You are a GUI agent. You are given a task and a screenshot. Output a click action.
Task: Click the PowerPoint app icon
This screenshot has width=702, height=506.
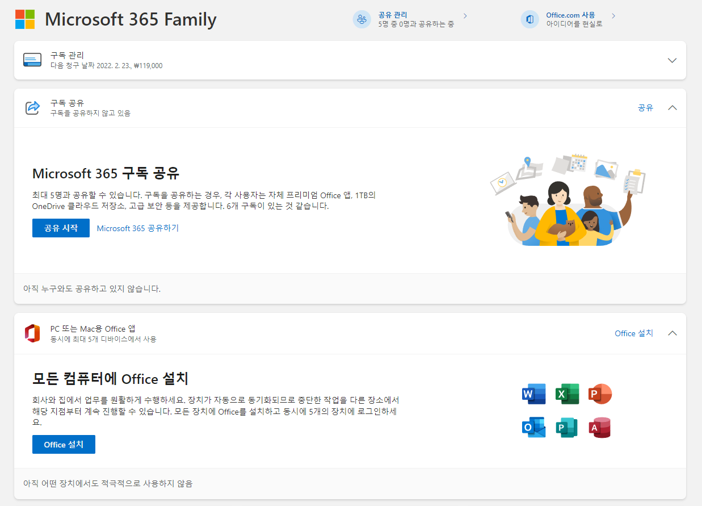[x=600, y=394]
